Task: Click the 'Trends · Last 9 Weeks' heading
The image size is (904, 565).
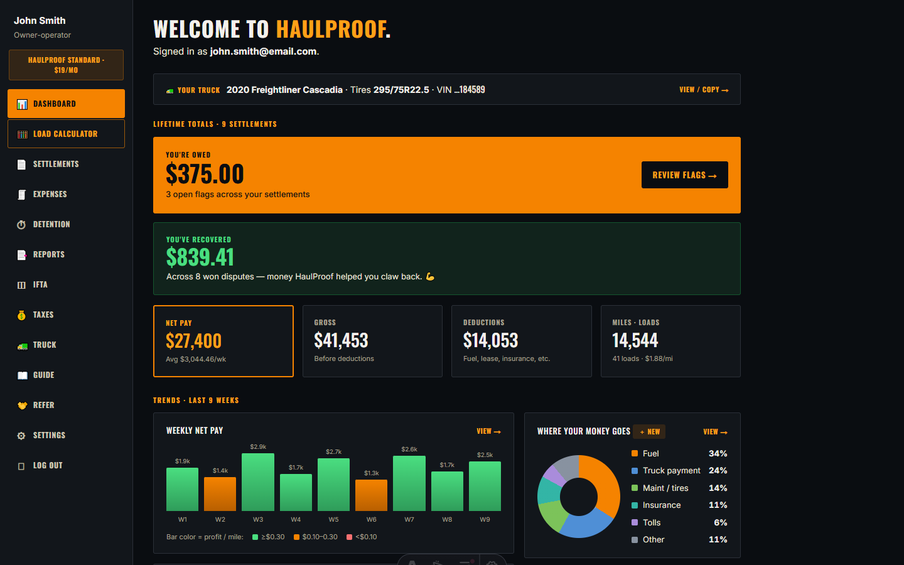Action: (x=196, y=401)
